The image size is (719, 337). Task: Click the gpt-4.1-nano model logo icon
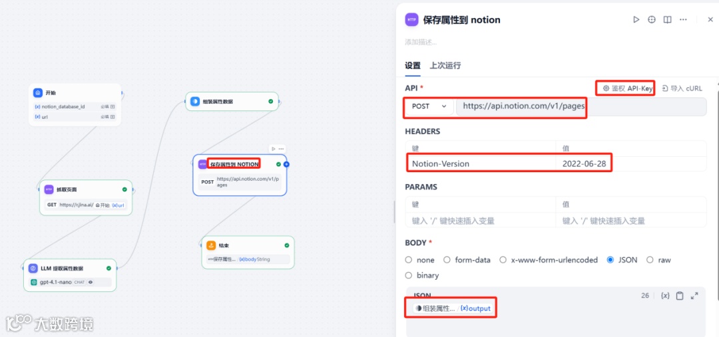[x=34, y=282]
